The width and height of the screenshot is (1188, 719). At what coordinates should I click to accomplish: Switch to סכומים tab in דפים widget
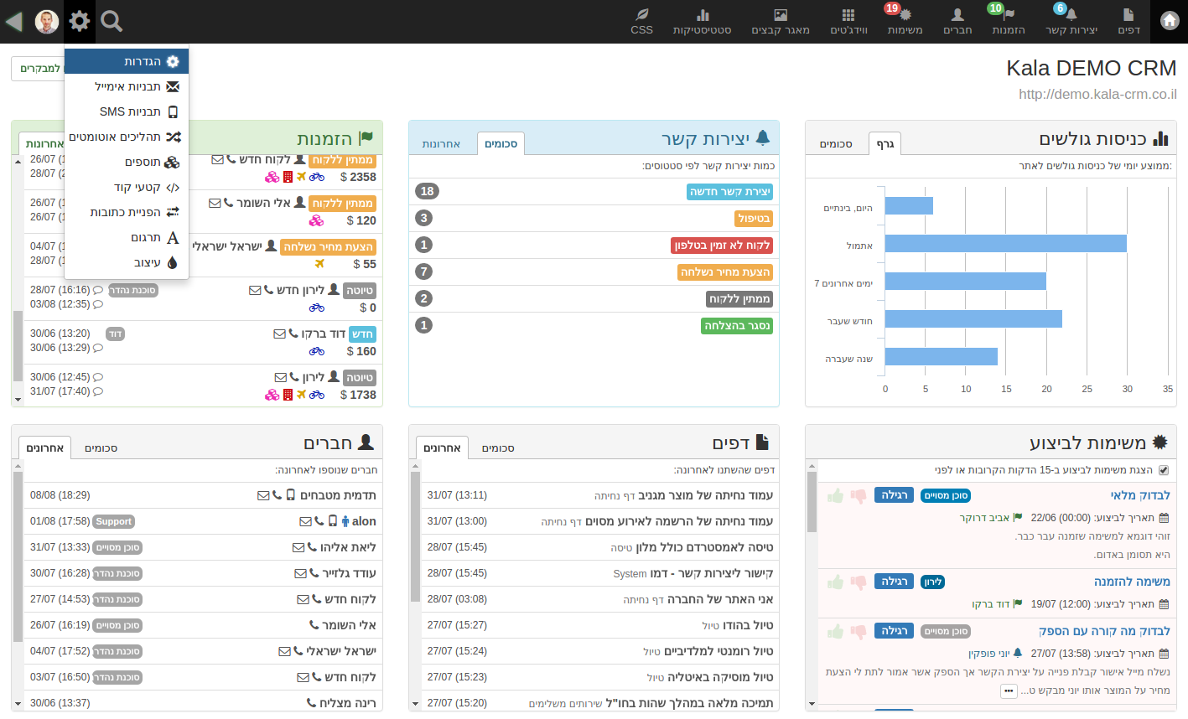click(498, 448)
